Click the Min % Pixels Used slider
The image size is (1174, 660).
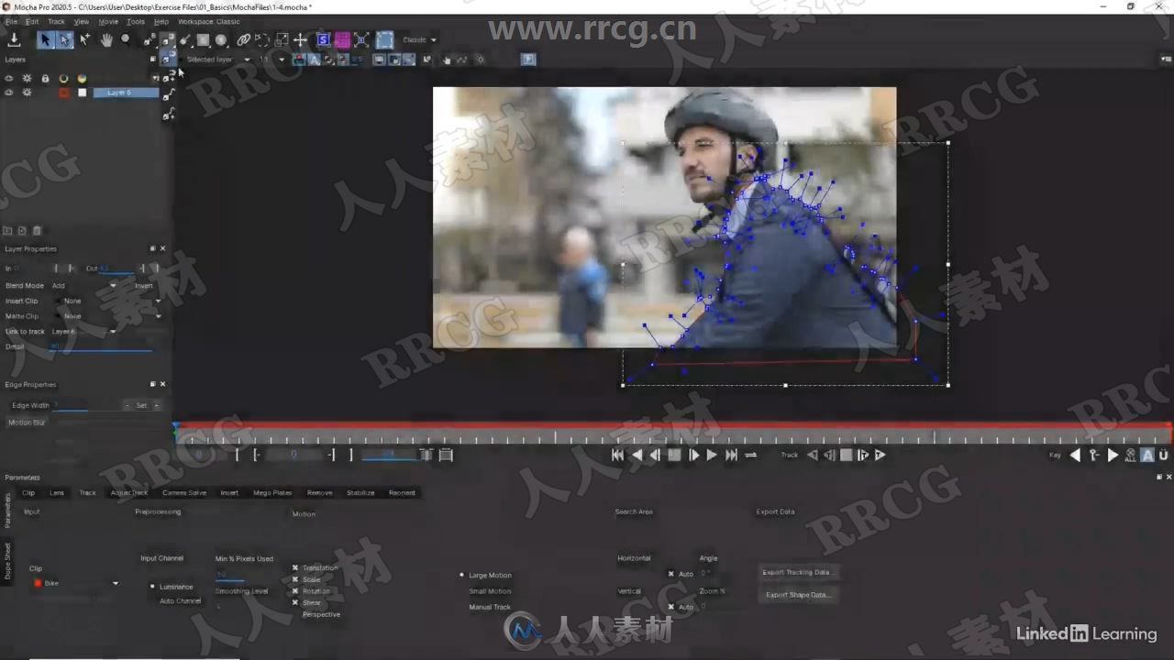coord(230,577)
